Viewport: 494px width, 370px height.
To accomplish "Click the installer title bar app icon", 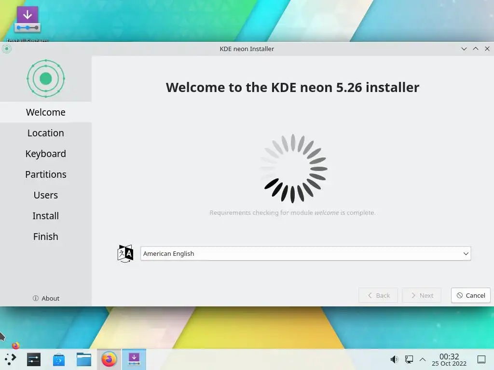I will [x=7, y=49].
